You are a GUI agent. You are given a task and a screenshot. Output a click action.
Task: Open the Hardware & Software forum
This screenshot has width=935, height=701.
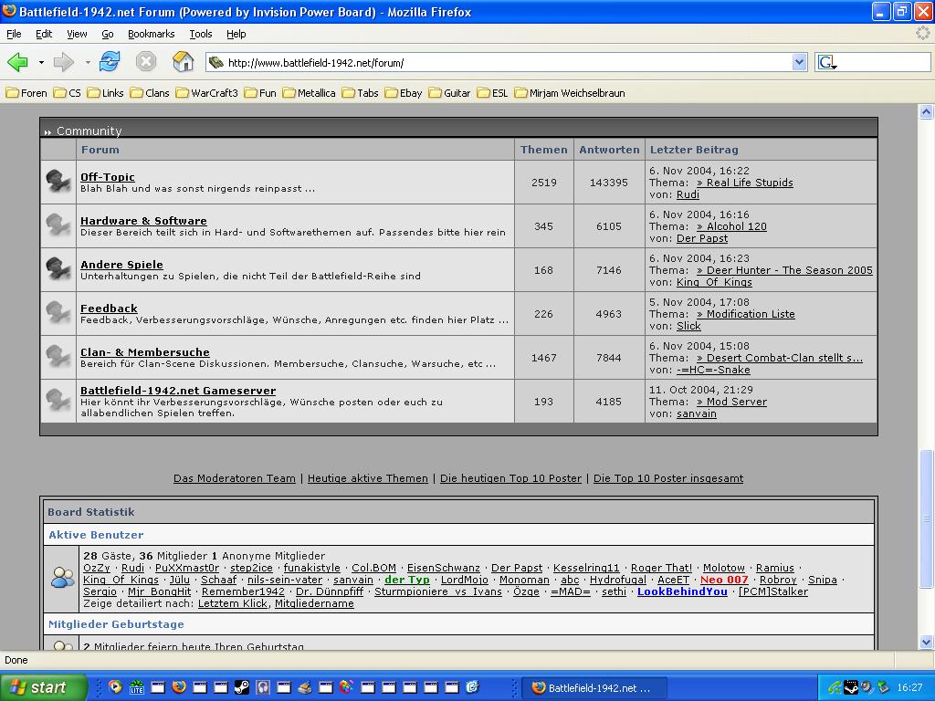pos(143,221)
